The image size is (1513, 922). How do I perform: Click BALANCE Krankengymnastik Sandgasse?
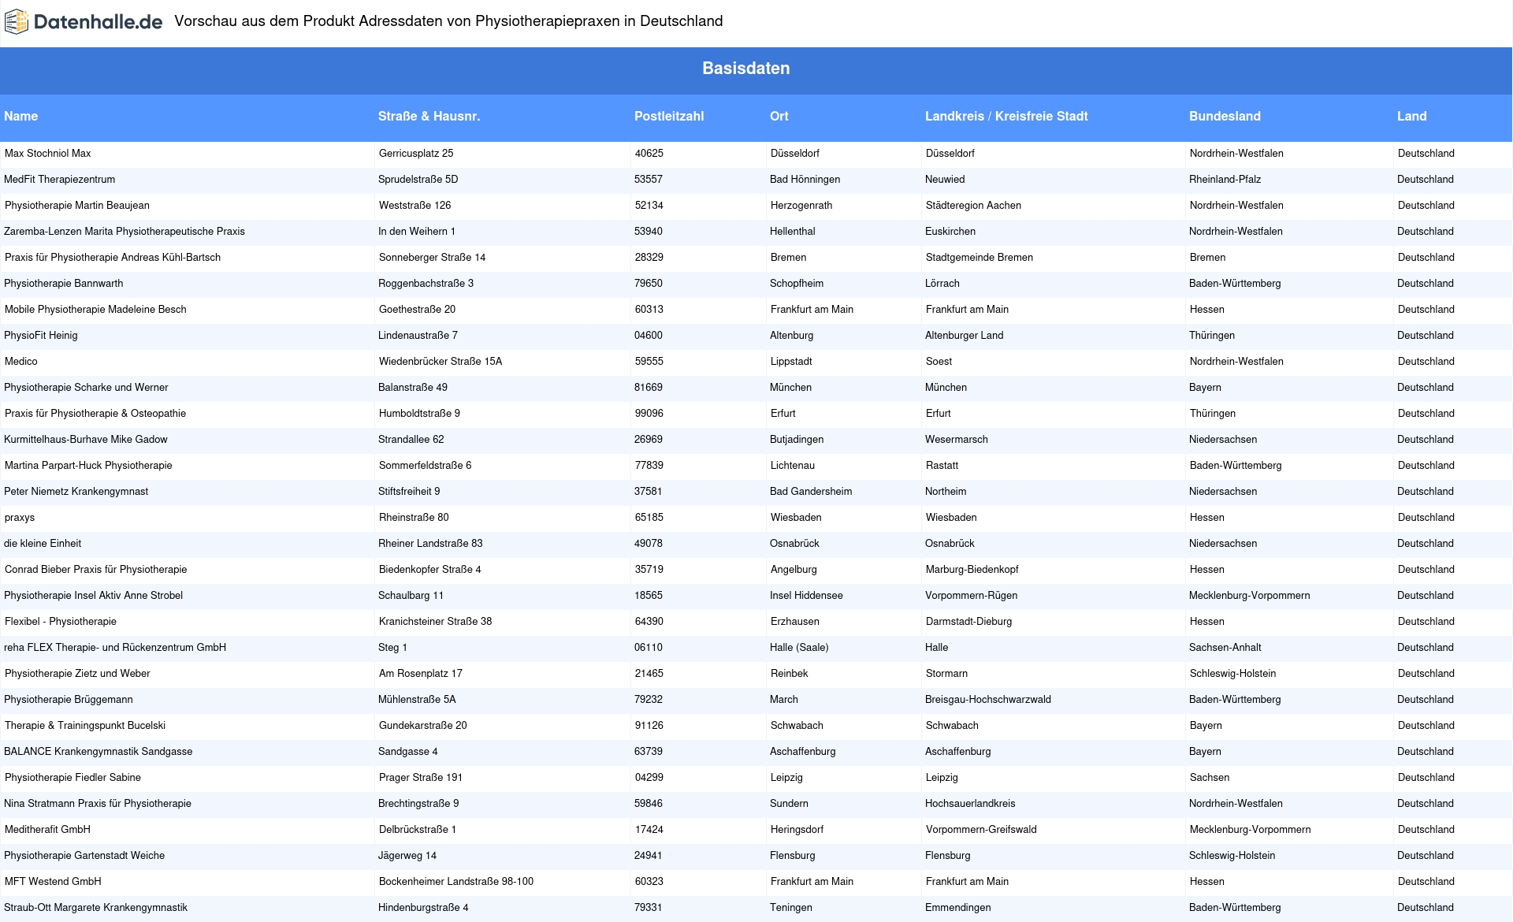(x=99, y=752)
